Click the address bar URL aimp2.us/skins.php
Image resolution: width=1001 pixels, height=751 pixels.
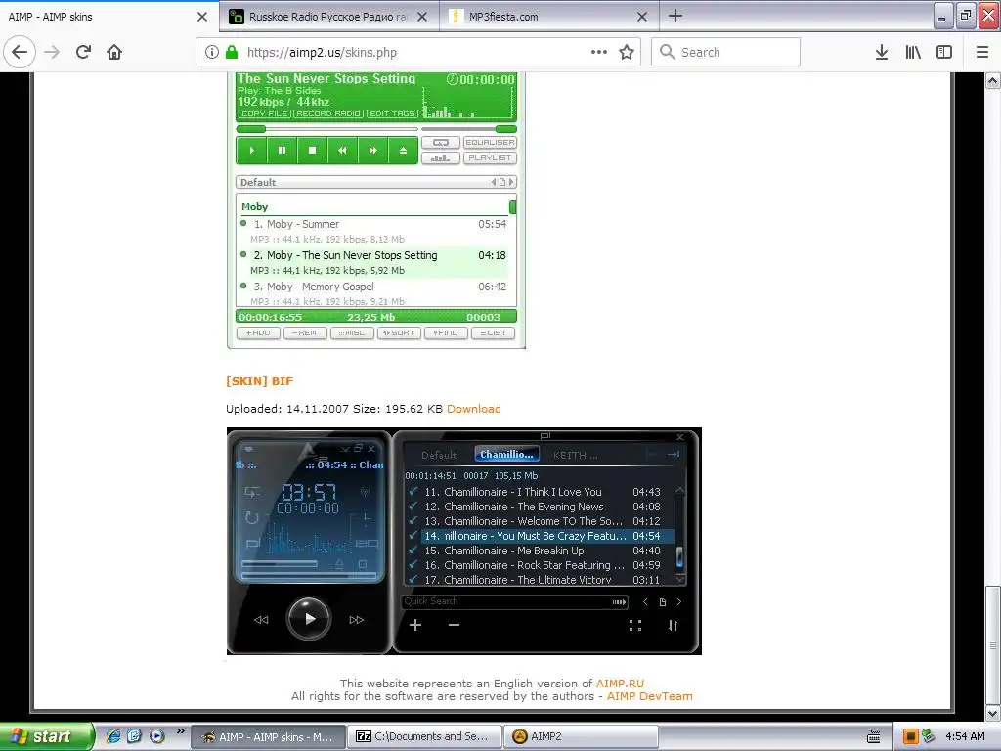[322, 53]
